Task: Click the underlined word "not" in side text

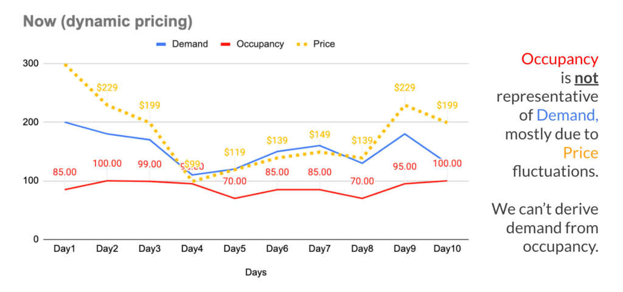Action: coord(586,78)
